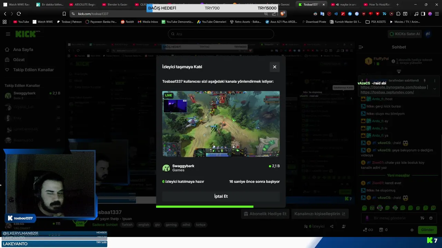Bookmark this page with the bookmark icon
Image resolution: width=442 pixels, height=248 pixels.
[x=64, y=14]
